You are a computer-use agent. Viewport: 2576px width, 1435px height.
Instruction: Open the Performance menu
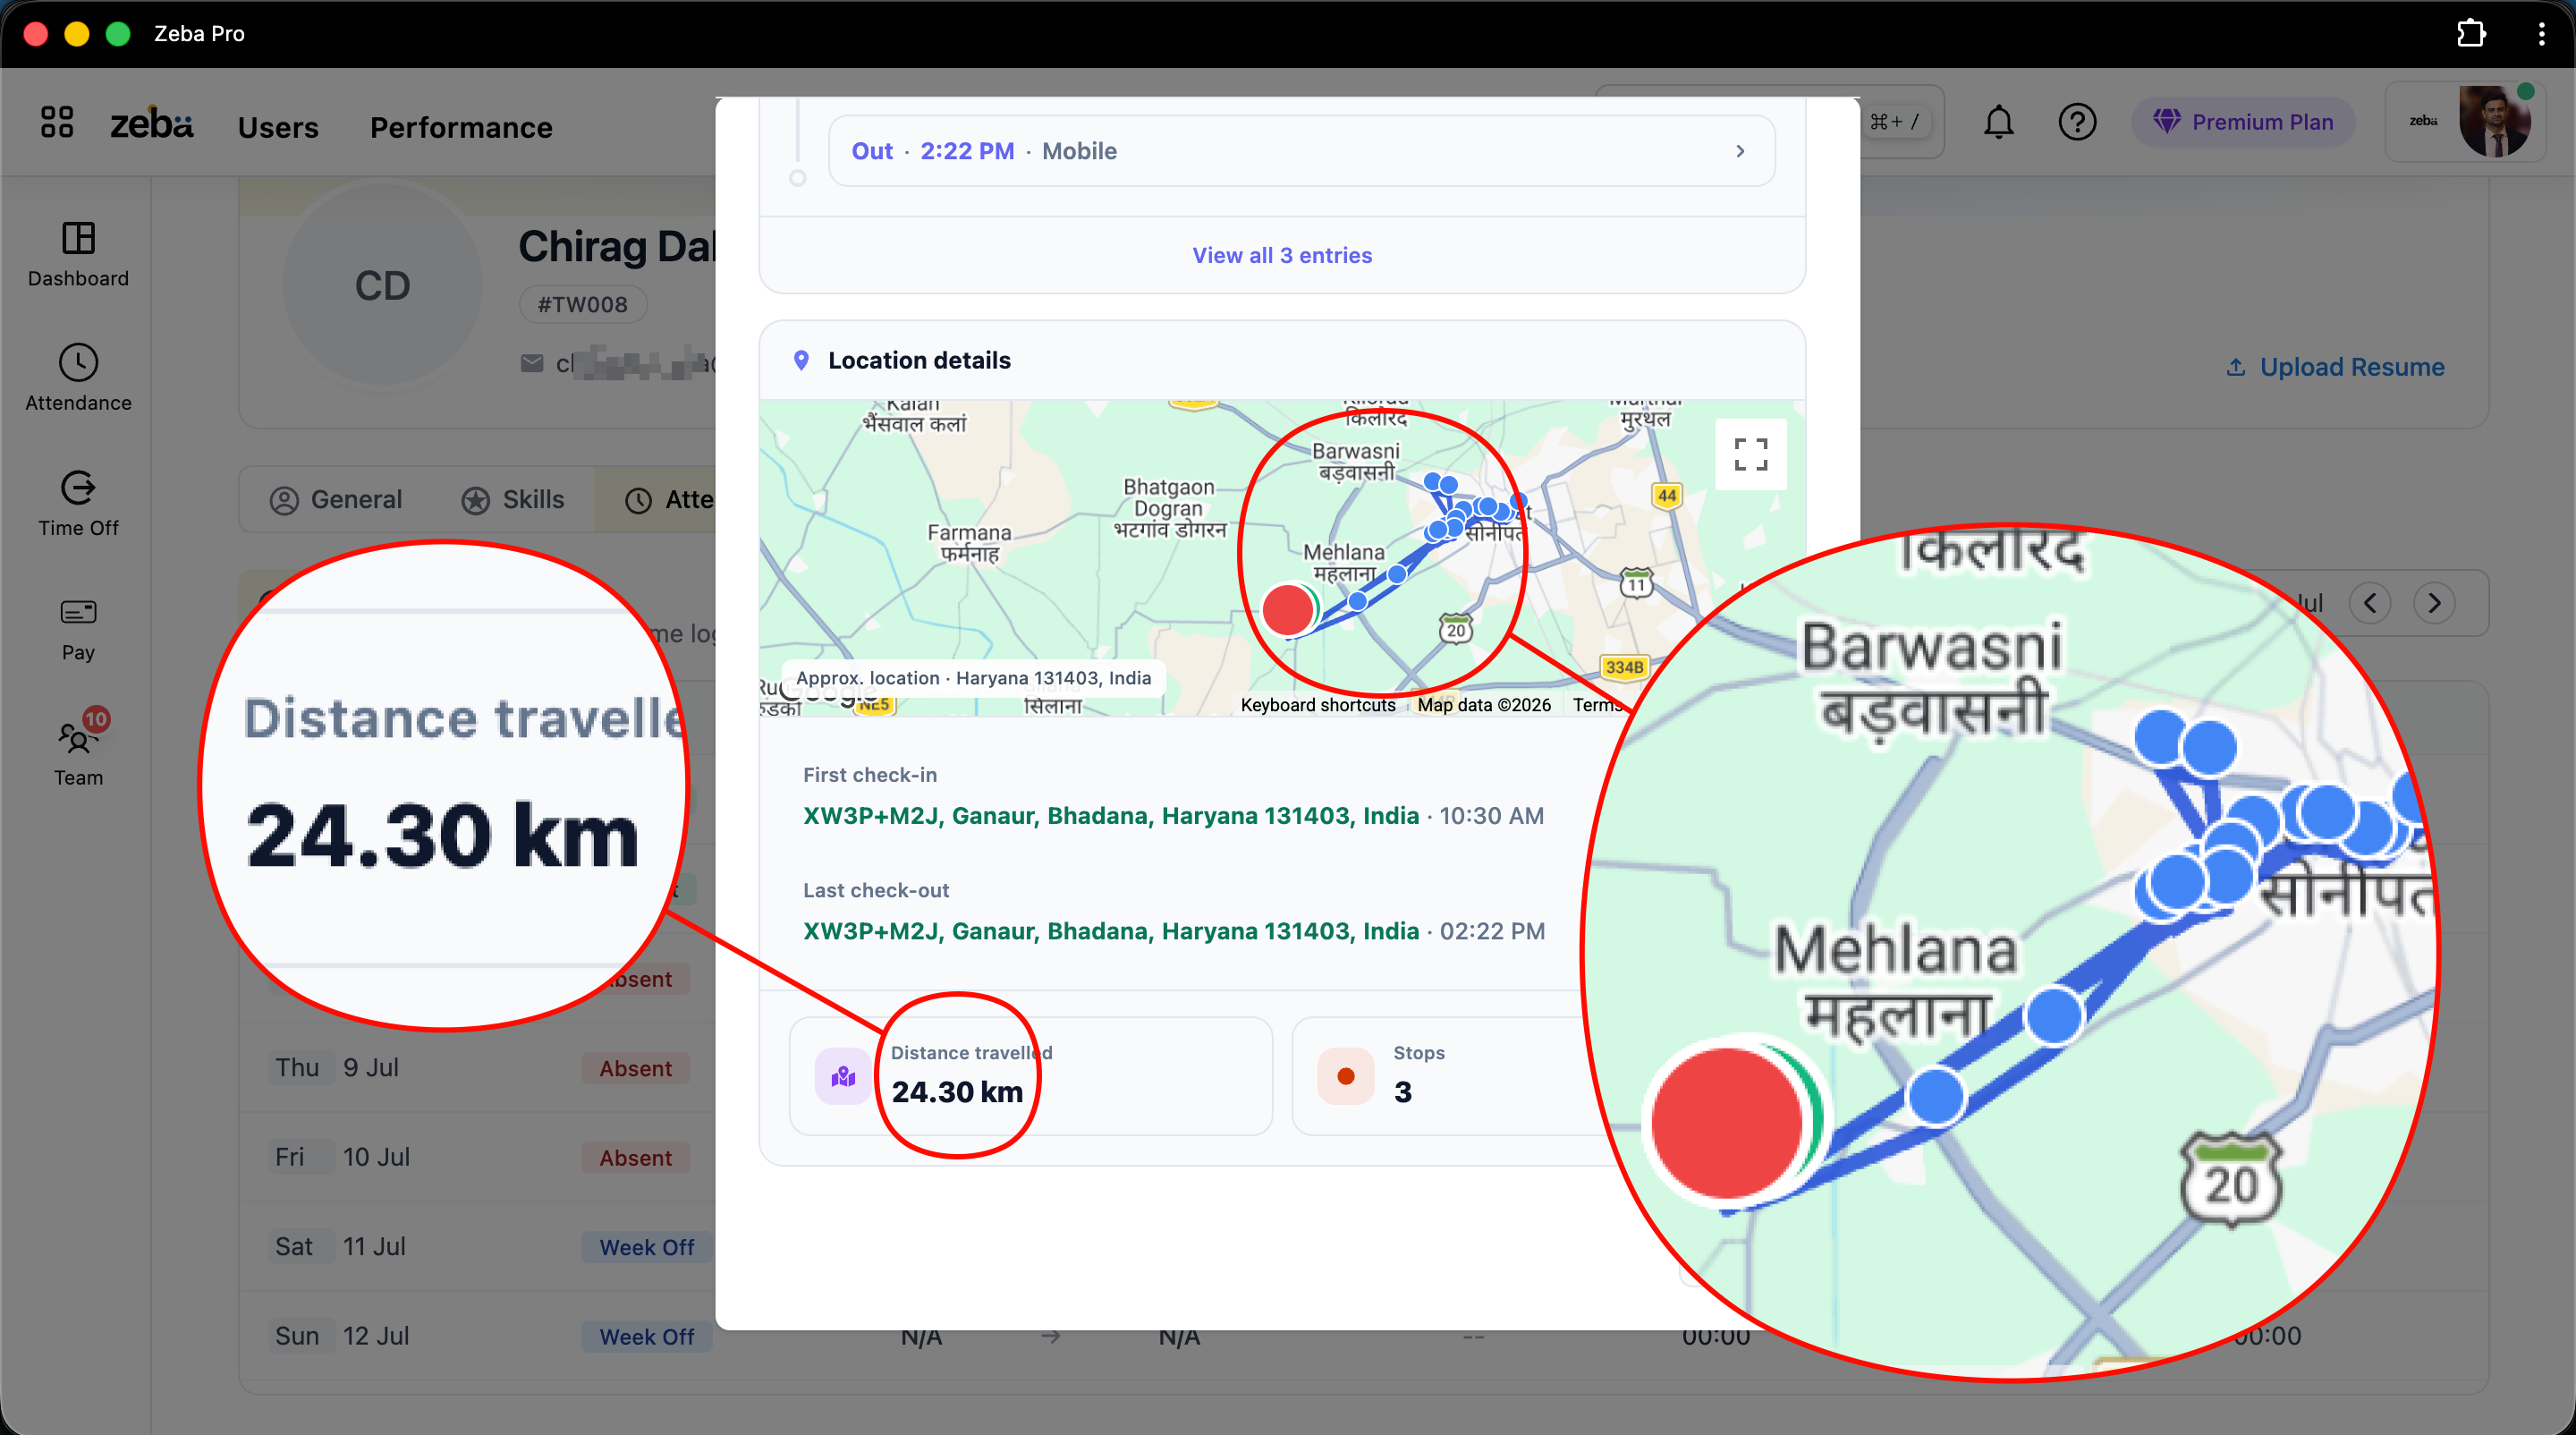tap(461, 127)
